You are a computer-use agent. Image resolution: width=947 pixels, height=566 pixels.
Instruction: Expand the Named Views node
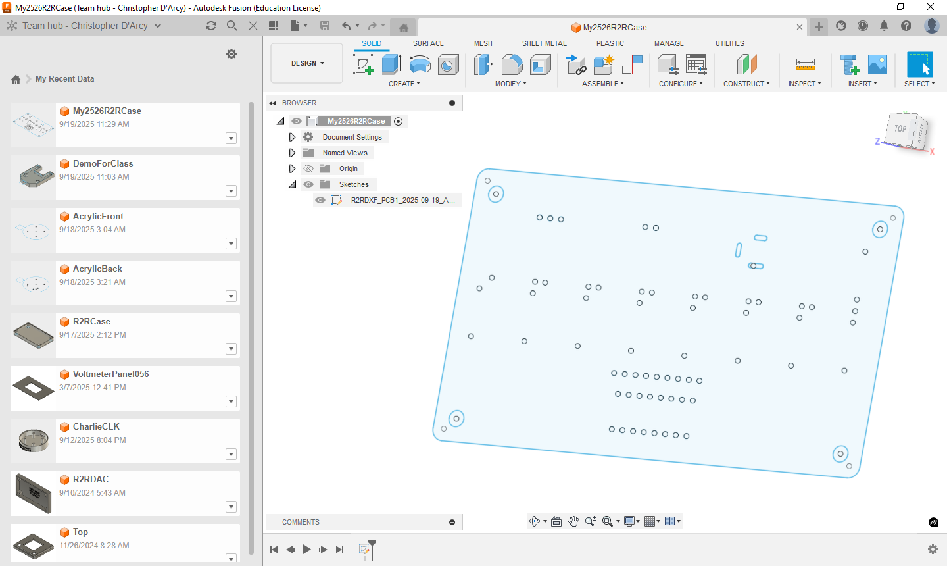(x=293, y=153)
